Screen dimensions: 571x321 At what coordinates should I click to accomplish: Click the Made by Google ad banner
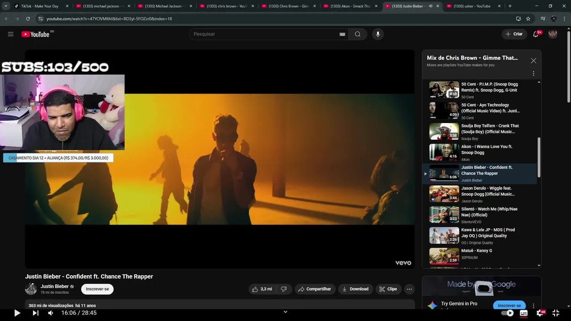[x=481, y=287]
